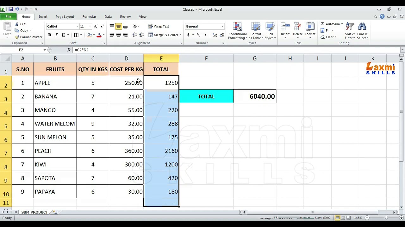The height and width of the screenshot is (227, 405).
Task: Open the Name Box dropdown arrow
Action: click(x=45, y=50)
